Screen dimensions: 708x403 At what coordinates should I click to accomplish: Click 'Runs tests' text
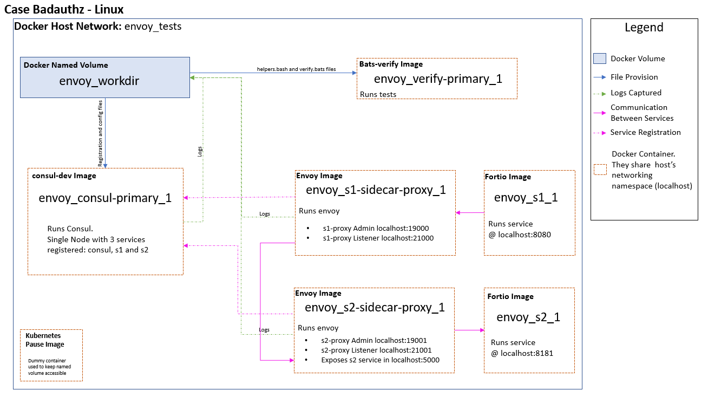378,94
